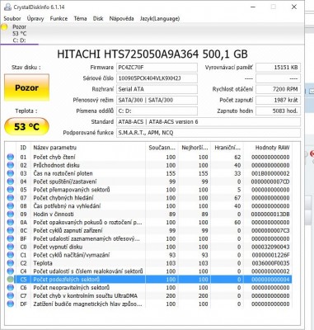Click blue status icon for attribute 09
This screenshot has width=314, height=330.
click(11, 214)
